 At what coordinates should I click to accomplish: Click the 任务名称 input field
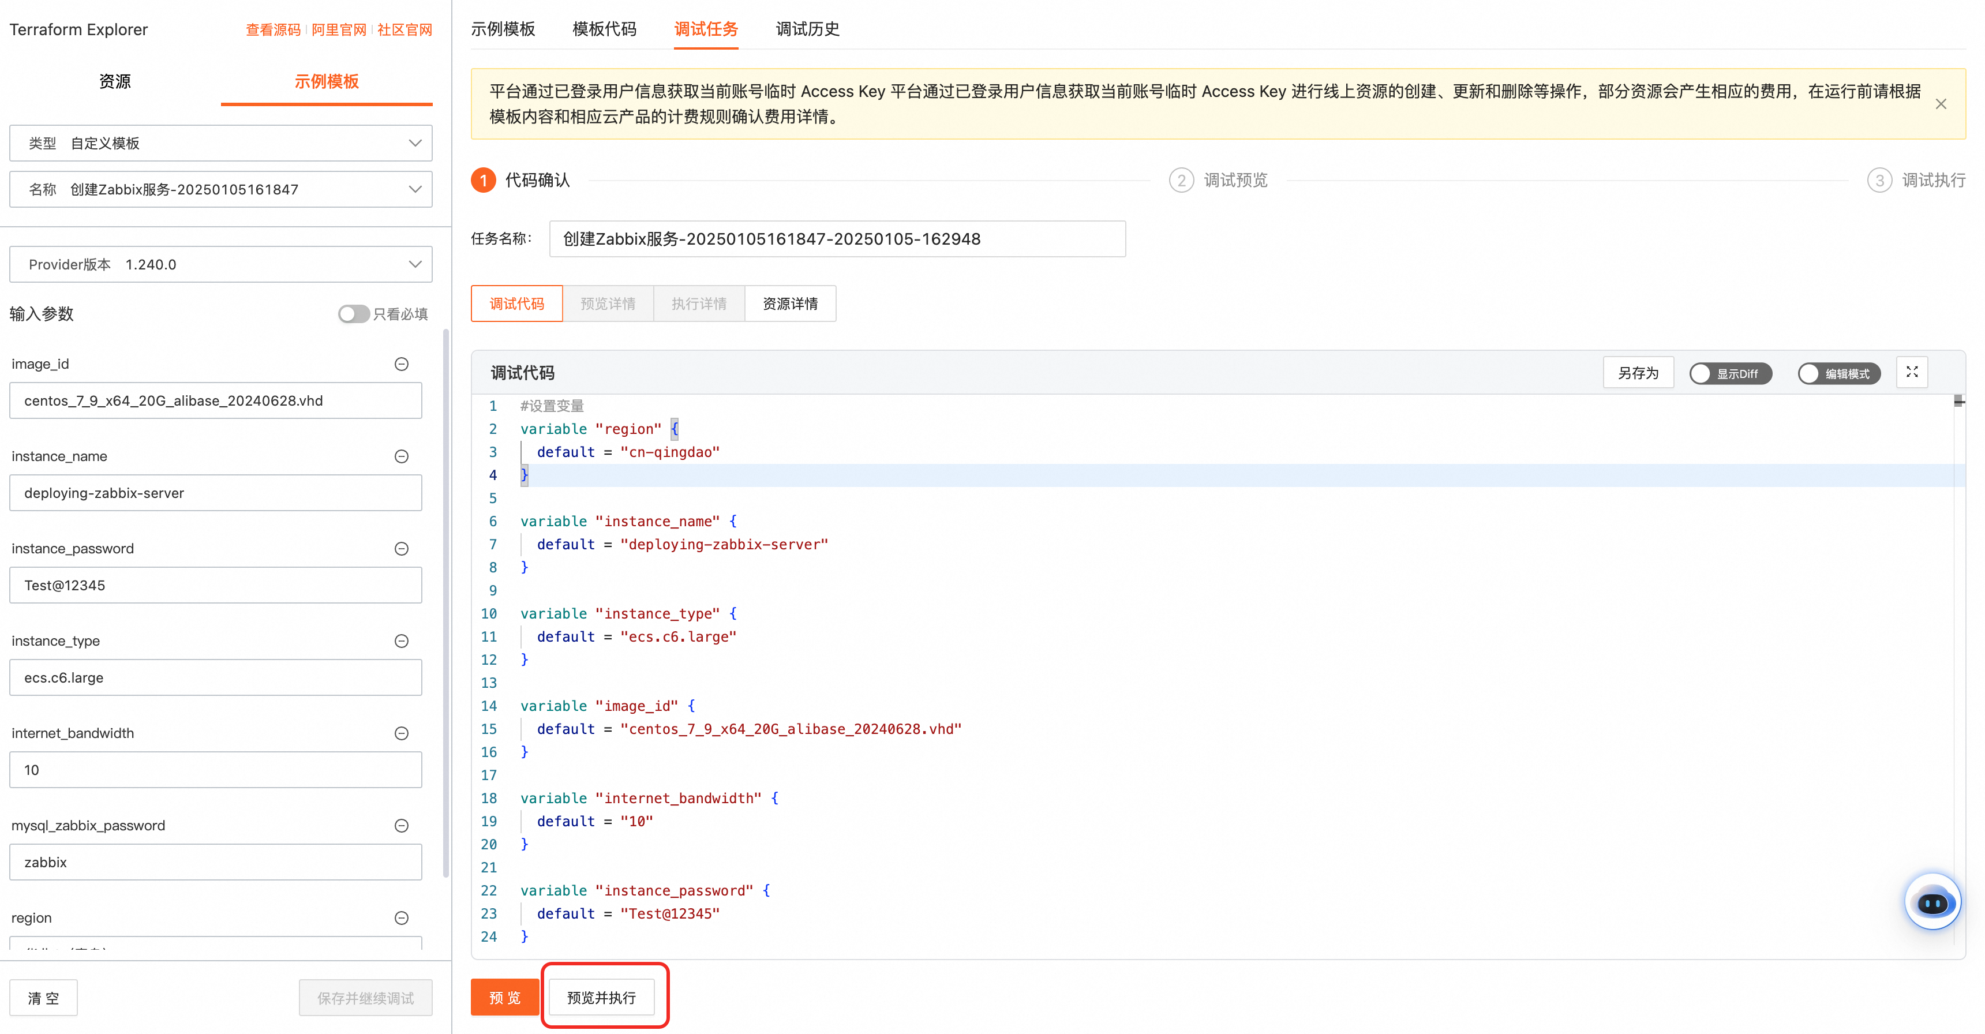[837, 239]
